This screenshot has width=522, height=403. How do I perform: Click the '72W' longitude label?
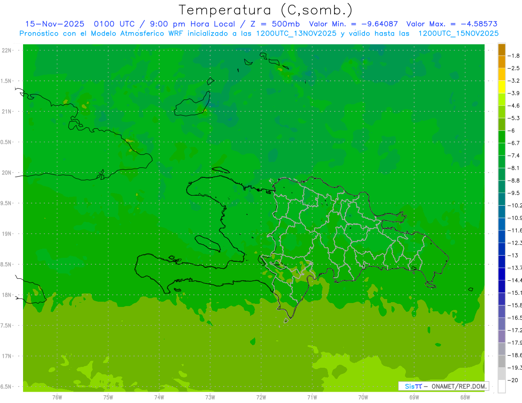pyautogui.click(x=261, y=397)
